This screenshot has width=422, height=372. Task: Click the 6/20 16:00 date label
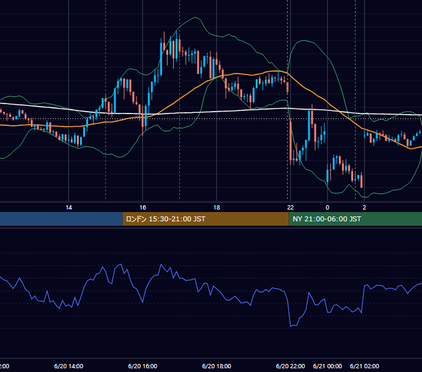[143, 366]
